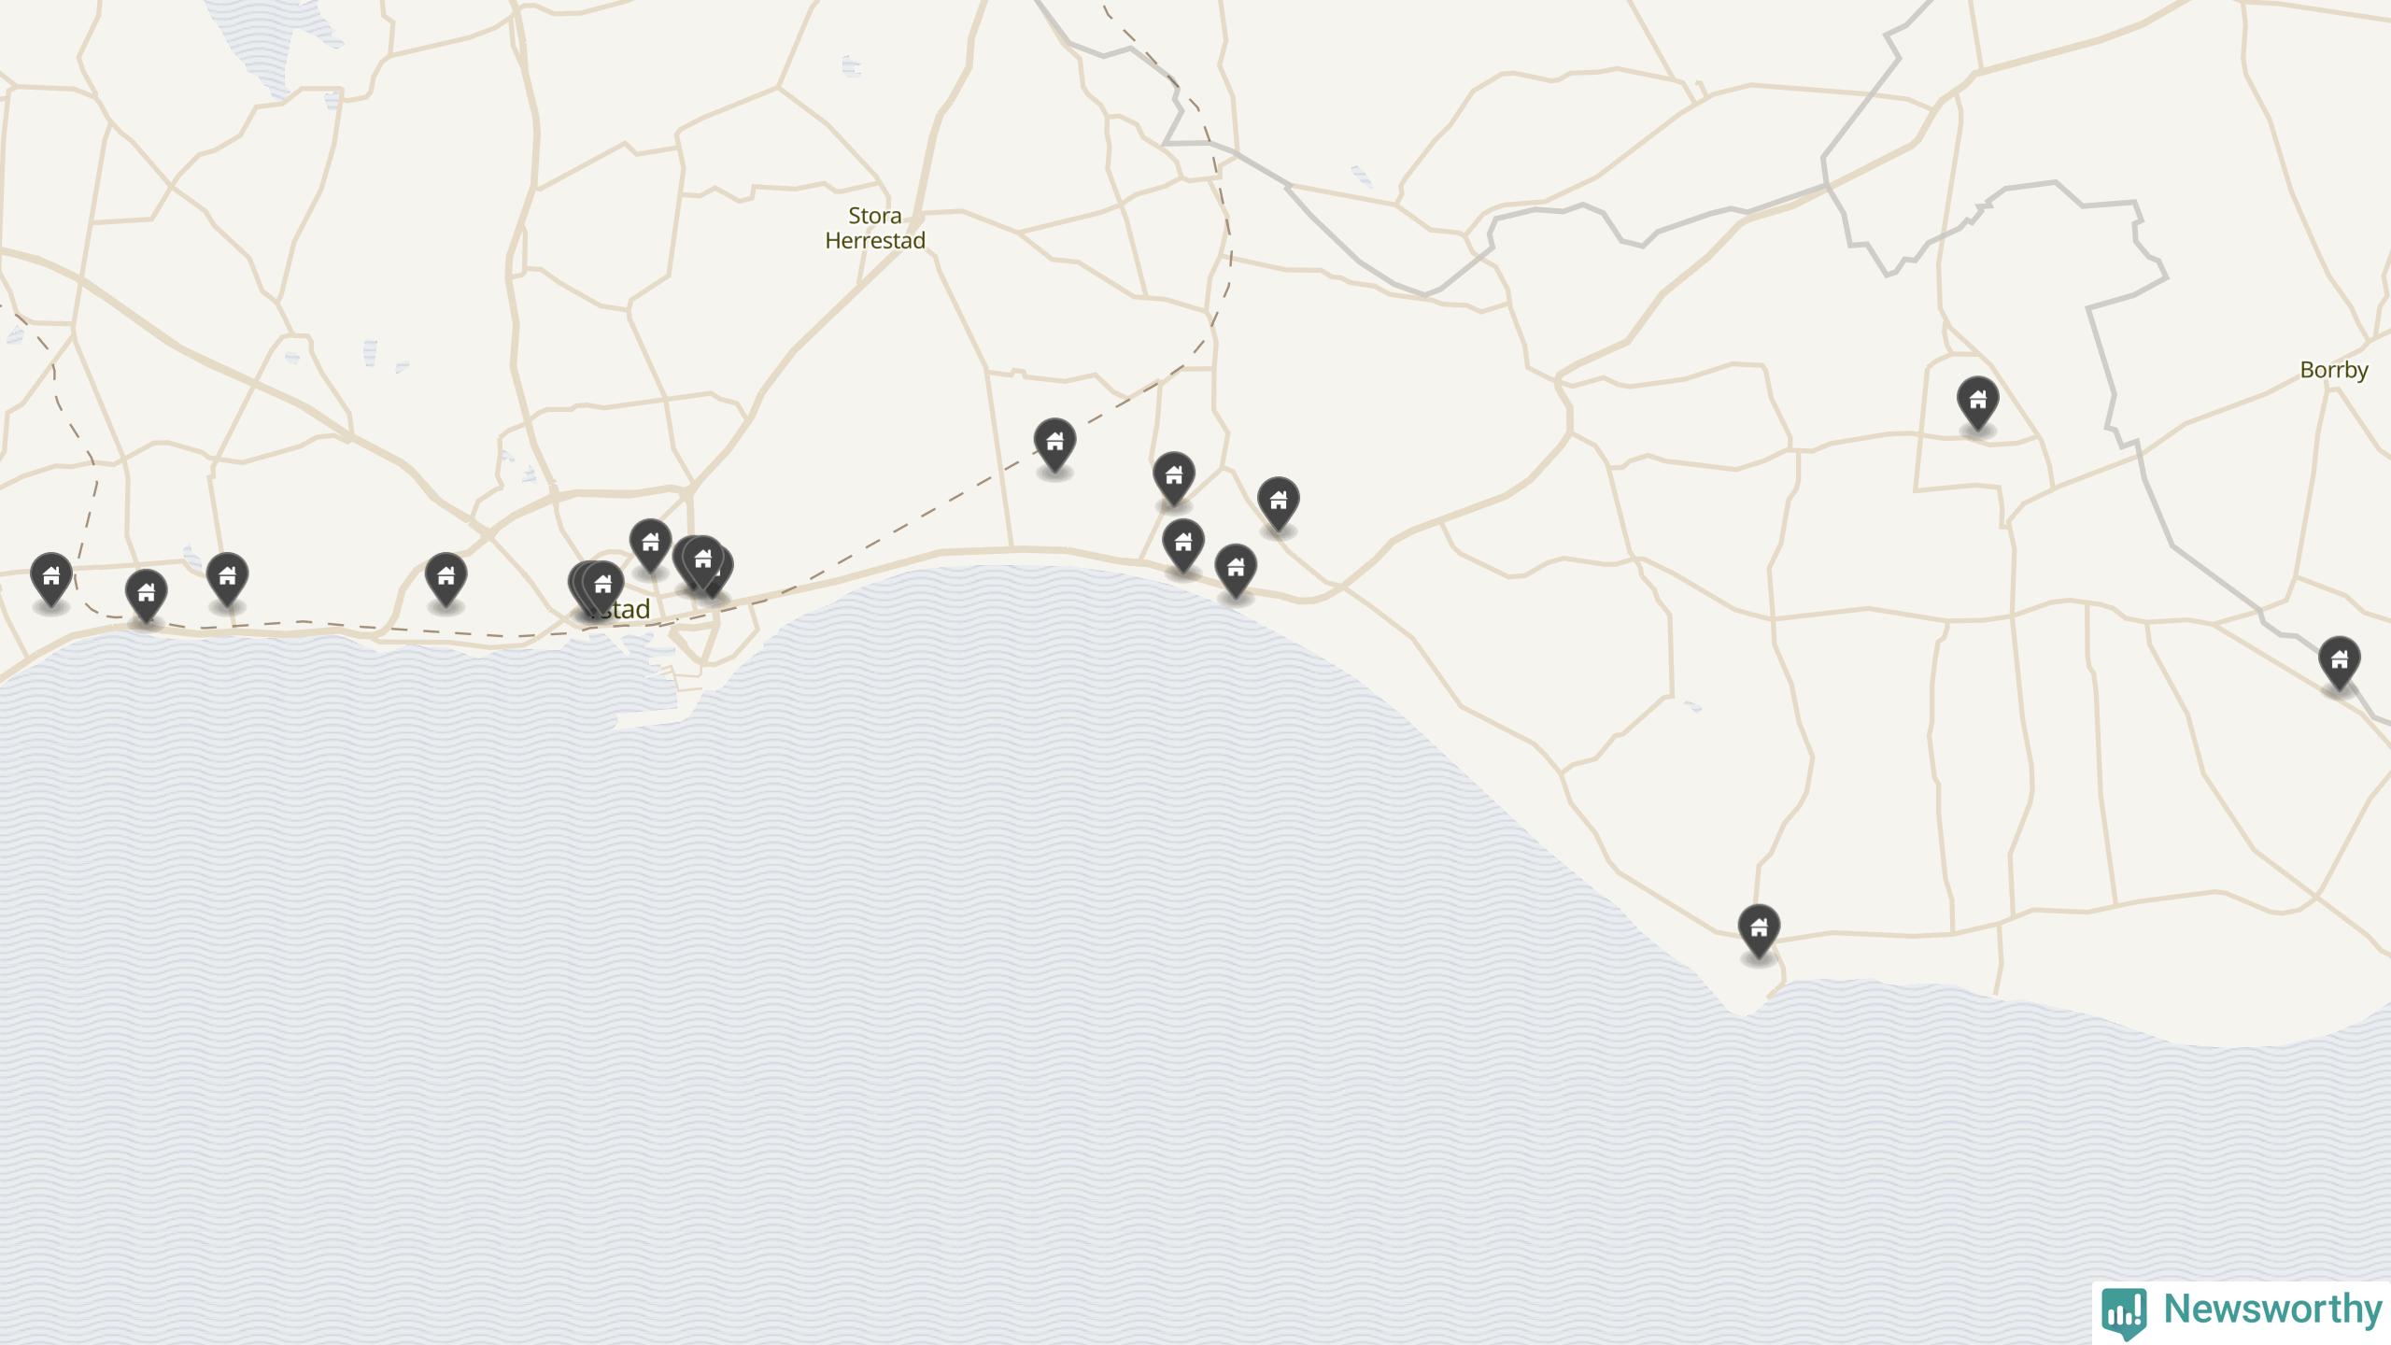The width and height of the screenshot is (2391, 1345).
Task: Click the house marker at the far right edge
Action: 2339,663
